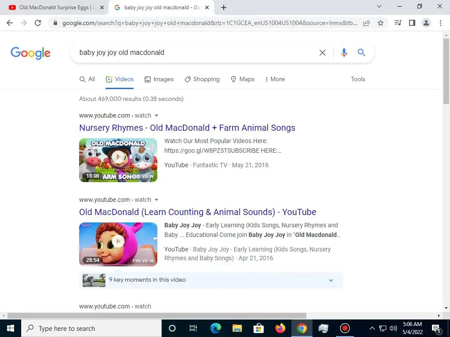This screenshot has height=337, width=450.
Task: Open the More search options menu
Action: (x=275, y=79)
